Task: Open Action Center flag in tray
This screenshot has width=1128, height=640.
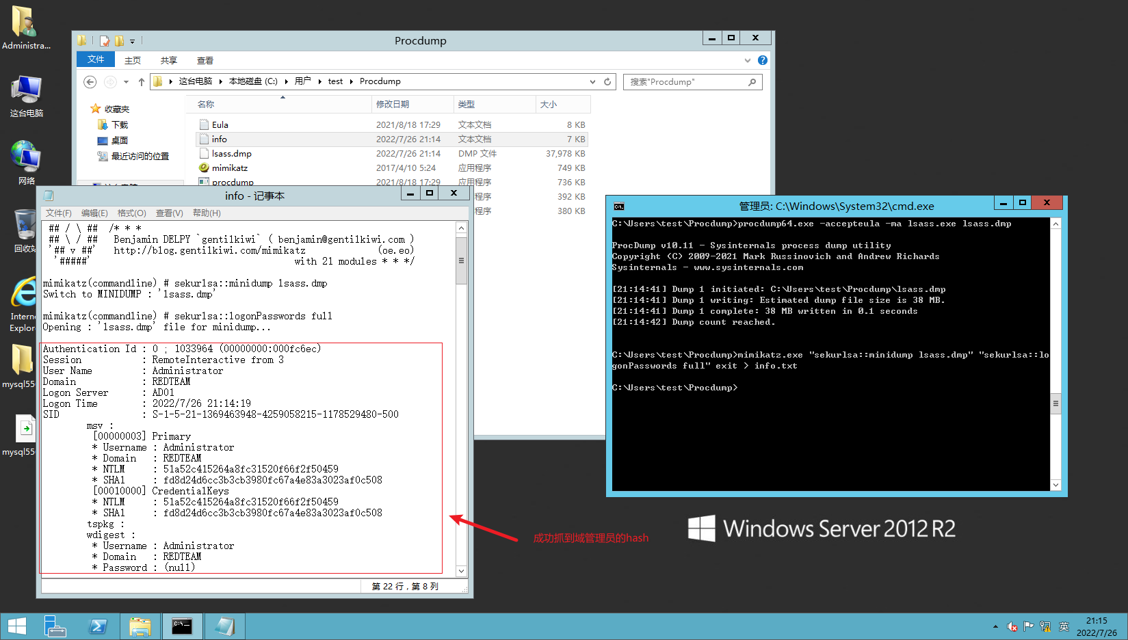Action: (x=1028, y=626)
